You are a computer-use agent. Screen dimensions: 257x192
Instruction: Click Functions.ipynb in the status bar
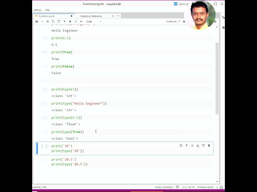tap(205, 187)
